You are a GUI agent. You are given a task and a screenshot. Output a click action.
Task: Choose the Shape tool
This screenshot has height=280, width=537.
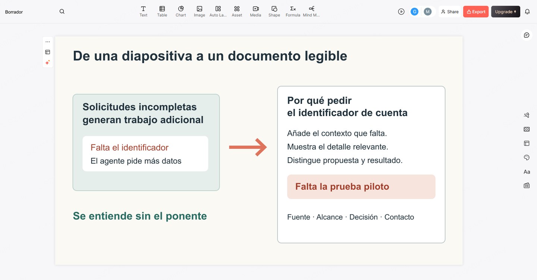274,12
